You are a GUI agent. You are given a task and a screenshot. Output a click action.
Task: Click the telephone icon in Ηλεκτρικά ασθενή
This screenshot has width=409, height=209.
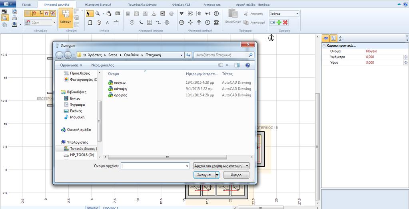point(216,23)
